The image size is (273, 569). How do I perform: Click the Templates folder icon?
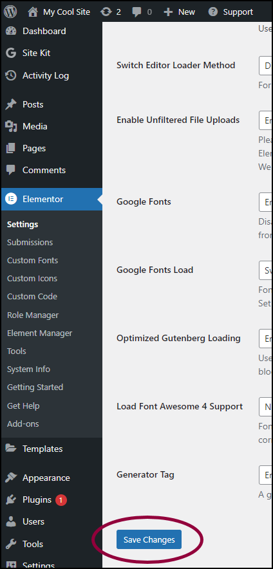11,449
